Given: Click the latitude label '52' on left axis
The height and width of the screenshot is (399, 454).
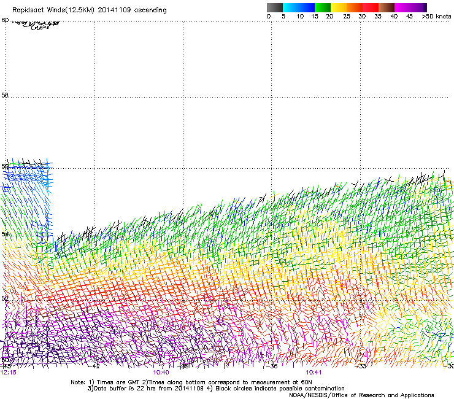Looking at the screenshot, I should click(x=5, y=298).
